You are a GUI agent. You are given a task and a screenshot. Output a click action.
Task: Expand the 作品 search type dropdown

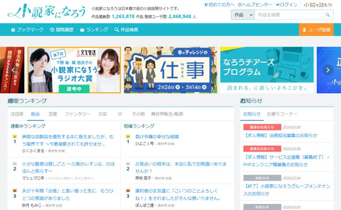(x=243, y=15)
